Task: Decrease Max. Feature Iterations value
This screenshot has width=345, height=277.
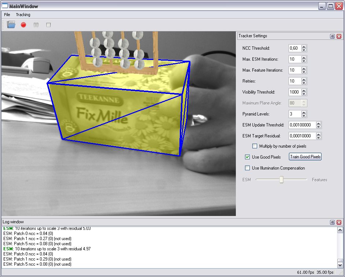Action: (x=304, y=72)
